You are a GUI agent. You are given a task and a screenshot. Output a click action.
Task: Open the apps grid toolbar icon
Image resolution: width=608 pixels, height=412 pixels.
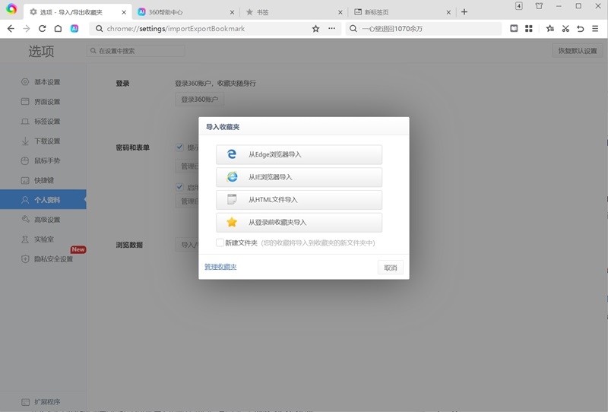point(528,28)
